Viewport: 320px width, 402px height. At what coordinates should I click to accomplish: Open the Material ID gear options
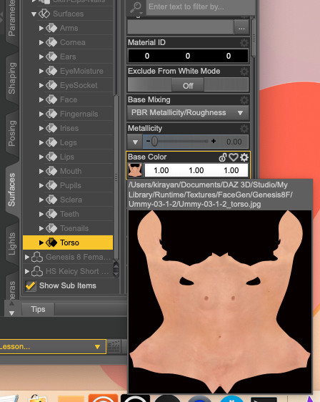pyautogui.click(x=244, y=42)
